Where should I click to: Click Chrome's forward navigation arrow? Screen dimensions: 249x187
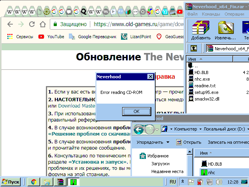21,24
